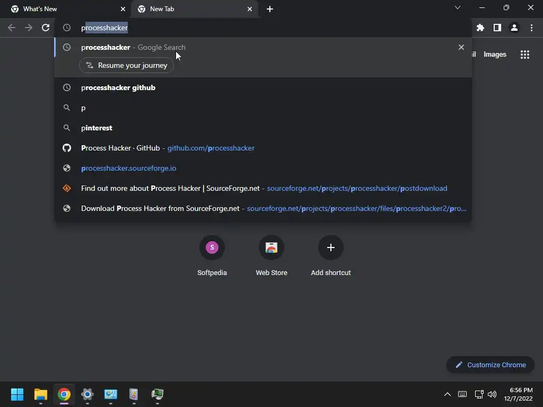Click network tray icon

(479, 394)
